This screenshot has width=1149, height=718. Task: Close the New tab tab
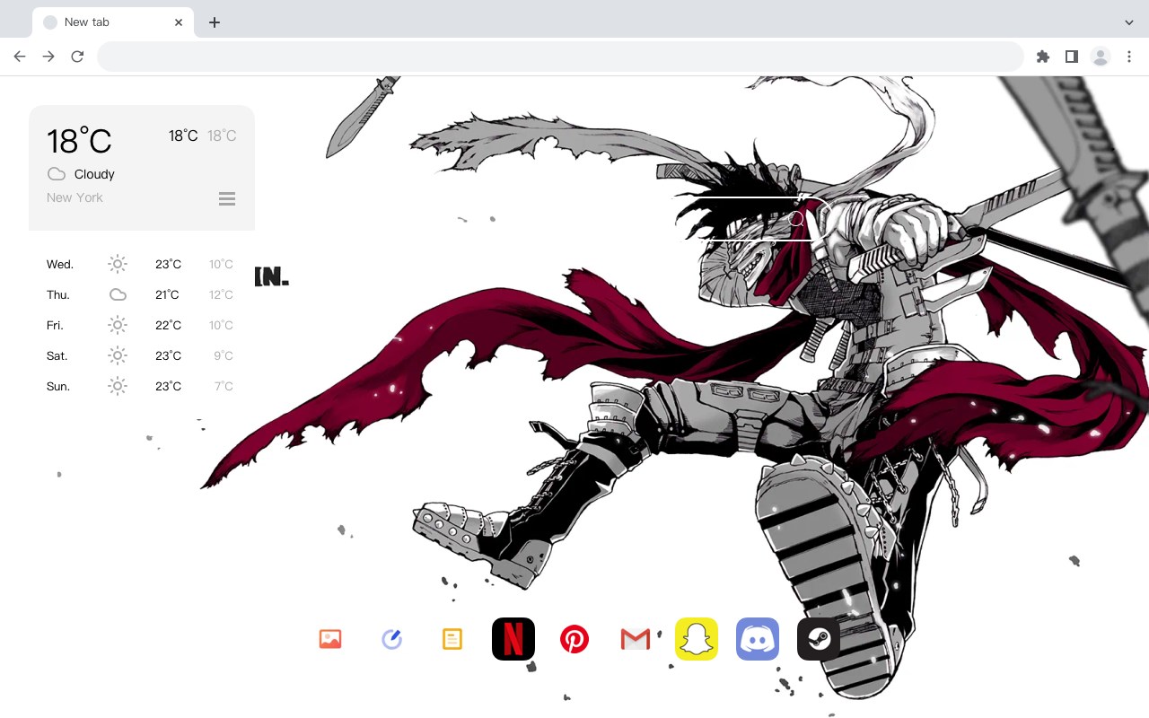tap(179, 22)
